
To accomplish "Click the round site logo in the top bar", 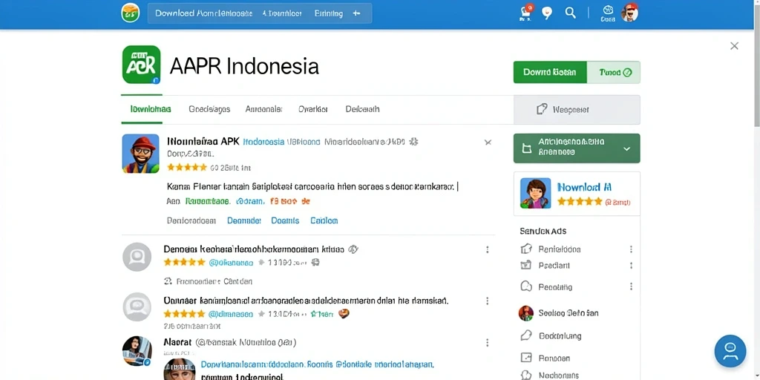I will [130, 13].
